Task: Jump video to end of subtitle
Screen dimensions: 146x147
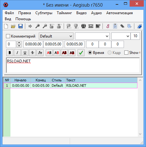Action: pyautogui.click(x=59, y=26)
